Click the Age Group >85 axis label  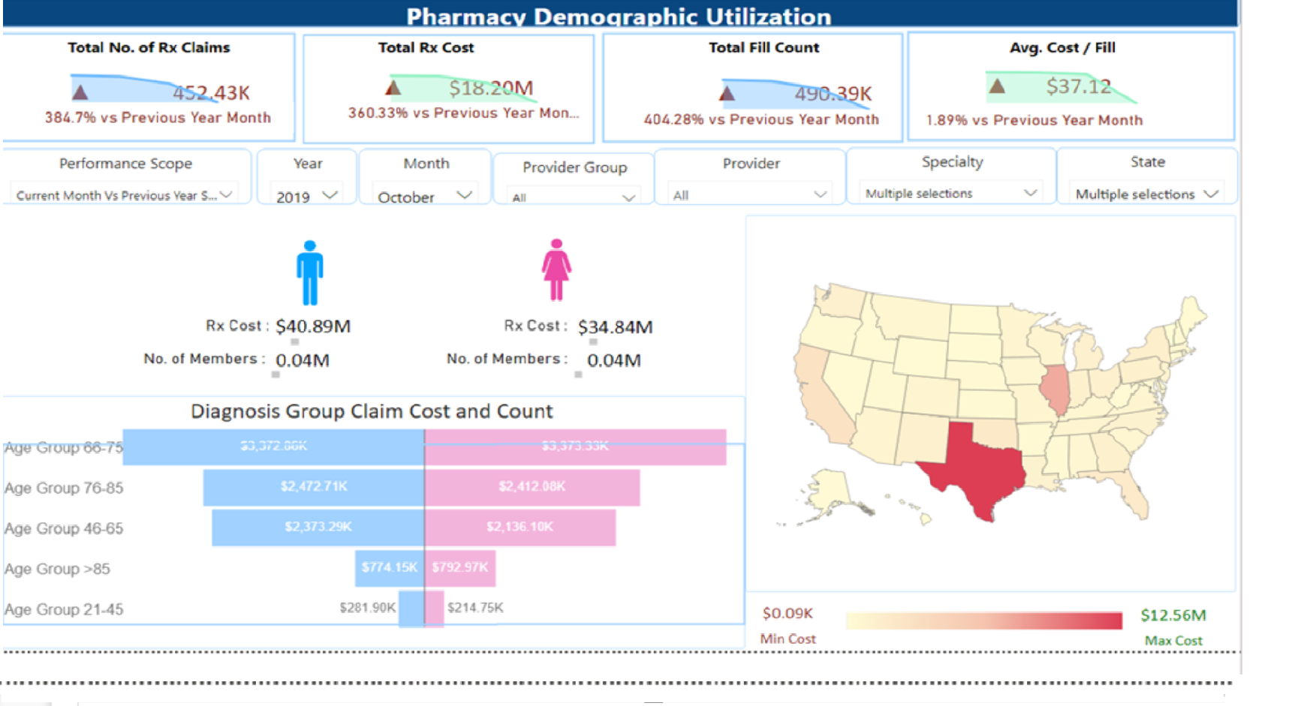point(57,569)
